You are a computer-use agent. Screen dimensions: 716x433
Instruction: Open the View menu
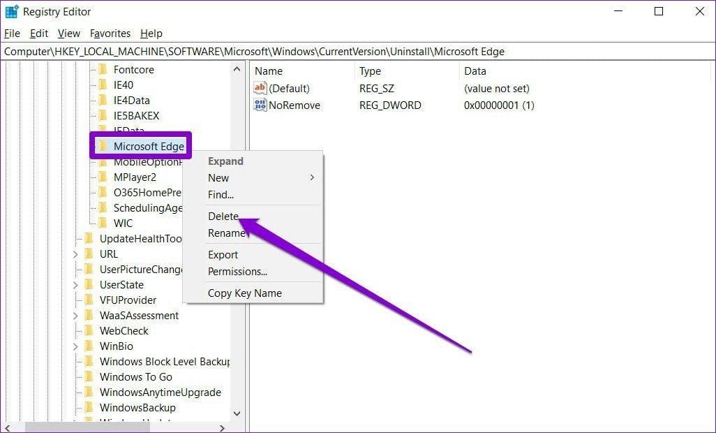point(69,34)
